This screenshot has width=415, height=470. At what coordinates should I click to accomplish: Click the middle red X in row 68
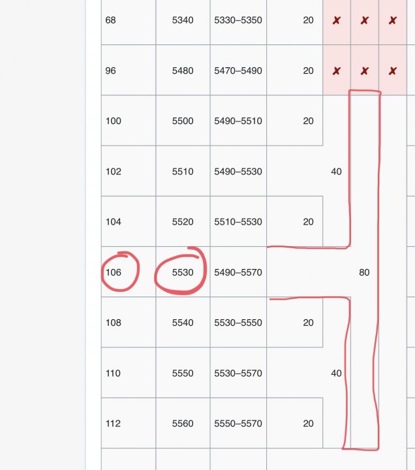pyautogui.click(x=364, y=20)
